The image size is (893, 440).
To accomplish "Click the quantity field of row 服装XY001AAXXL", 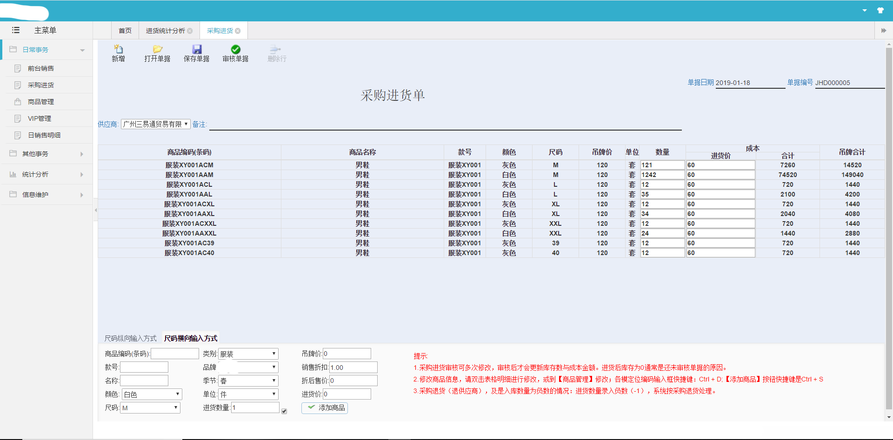I will tap(662, 233).
